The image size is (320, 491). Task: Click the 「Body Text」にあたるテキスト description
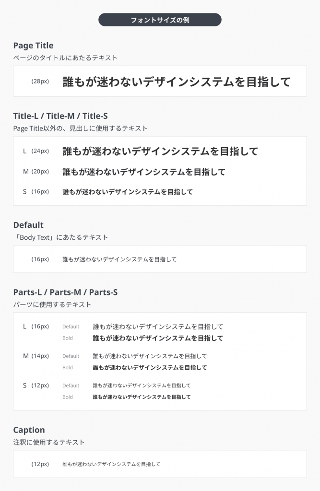point(60,237)
